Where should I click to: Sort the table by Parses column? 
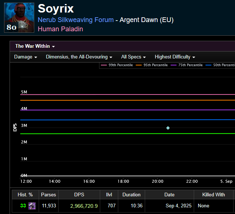(x=48, y=195)
